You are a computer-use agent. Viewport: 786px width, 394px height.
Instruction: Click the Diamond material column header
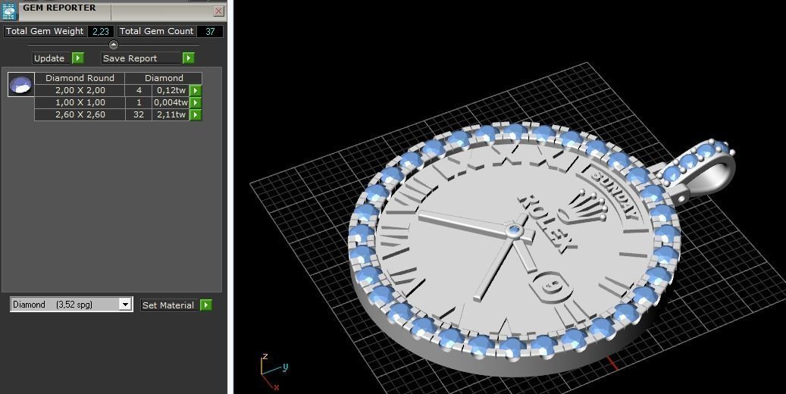(x=164, y=78)
